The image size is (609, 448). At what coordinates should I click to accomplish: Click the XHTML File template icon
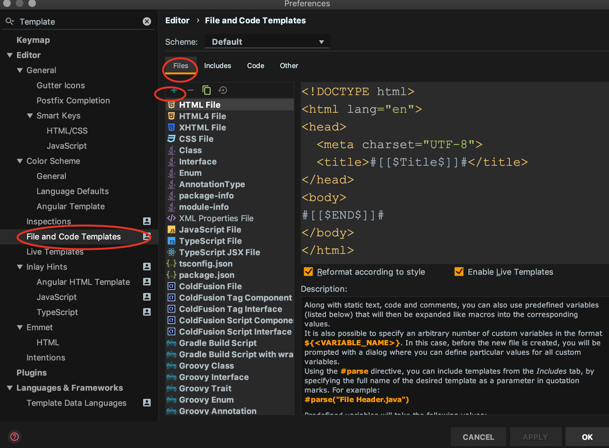pyautogui.click(x=171, y=128)
